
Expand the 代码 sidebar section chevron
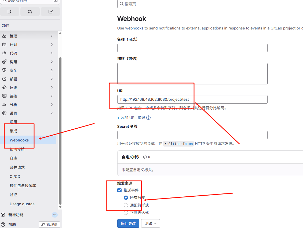click(52, 53)
